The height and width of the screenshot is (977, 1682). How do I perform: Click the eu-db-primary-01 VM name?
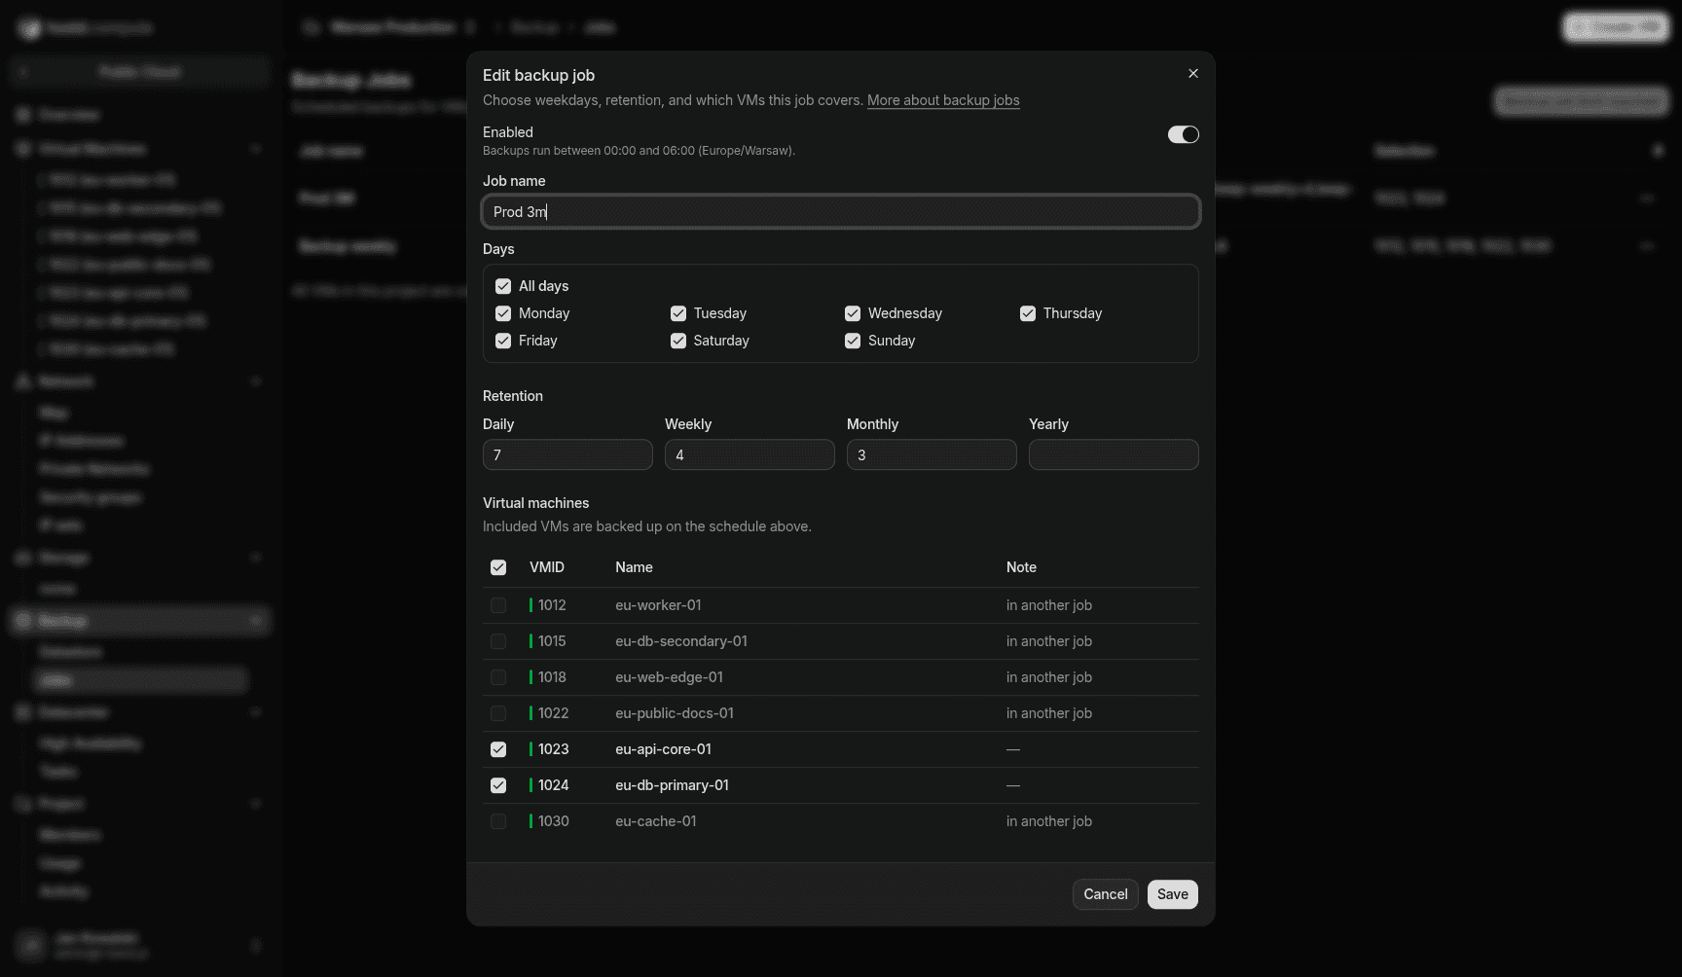tap(672, 785)
